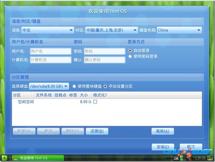Start installation with 安装(I) button
This screenshot has width=215, height=162.
point(163,147)
